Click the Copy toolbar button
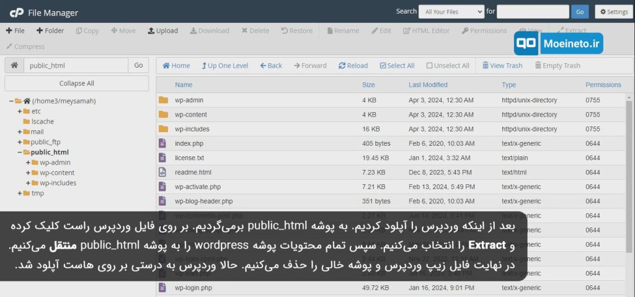 [x=87, y=31]
